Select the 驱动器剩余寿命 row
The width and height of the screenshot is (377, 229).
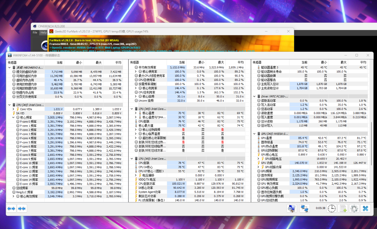coord(309,72)
